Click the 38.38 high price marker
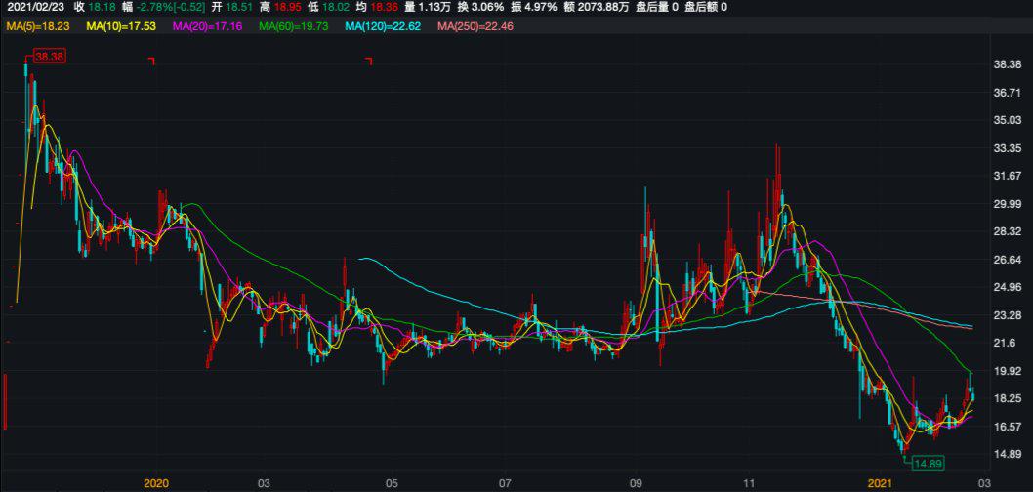 (49, 58)
